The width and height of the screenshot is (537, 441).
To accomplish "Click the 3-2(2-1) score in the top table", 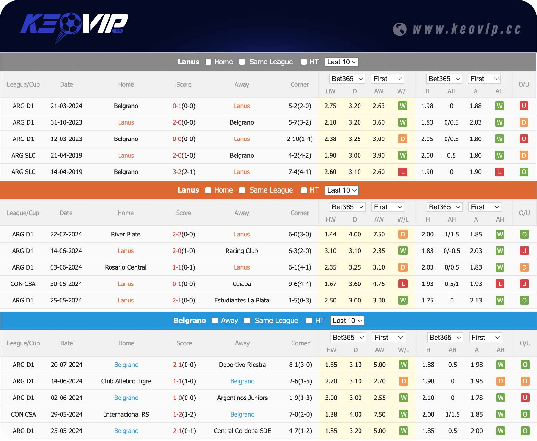I will coord(184,172).
